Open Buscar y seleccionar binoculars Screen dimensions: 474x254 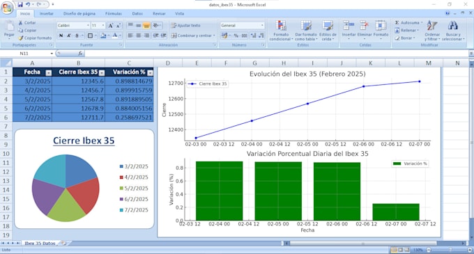coord(453,31)
